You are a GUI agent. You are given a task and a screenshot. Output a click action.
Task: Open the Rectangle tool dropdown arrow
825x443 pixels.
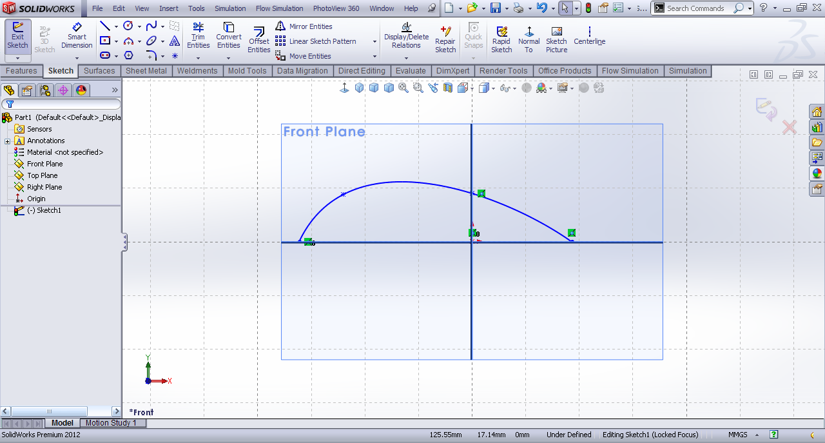[x=116, y=41]
